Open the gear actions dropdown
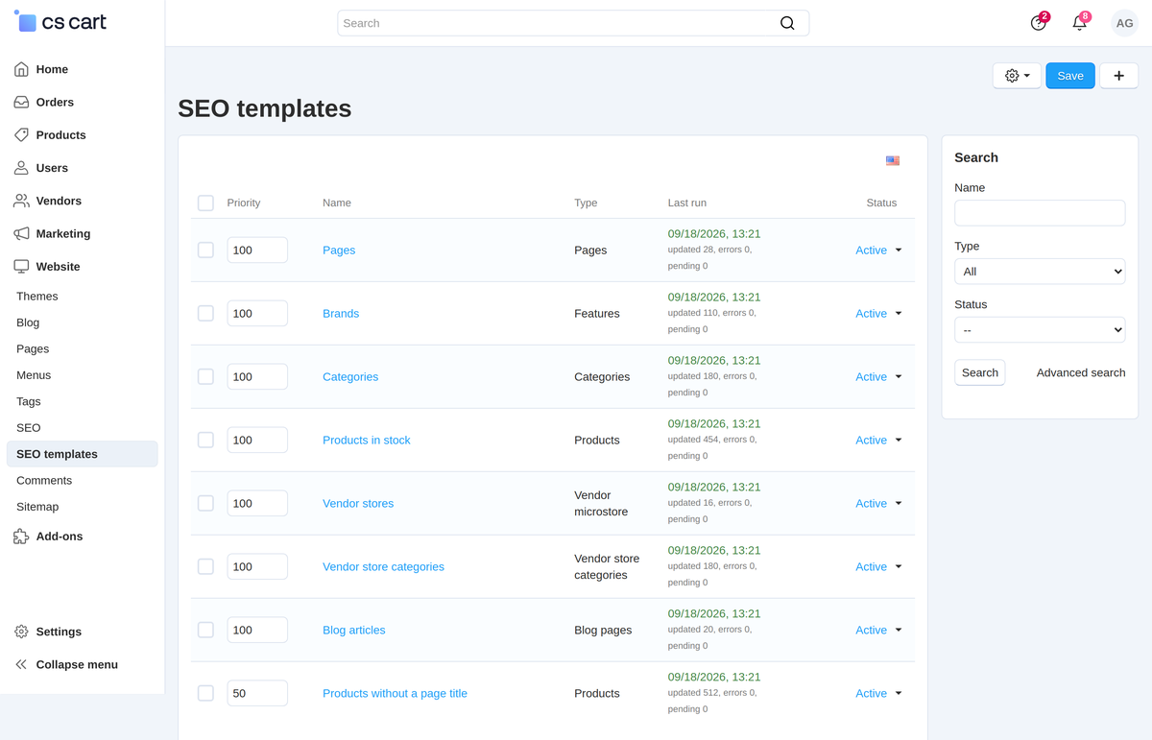 tap(1017, 76)
